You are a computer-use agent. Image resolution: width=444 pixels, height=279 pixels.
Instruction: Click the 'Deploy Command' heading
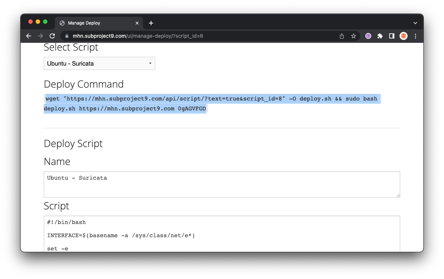(x=83, y=84)
